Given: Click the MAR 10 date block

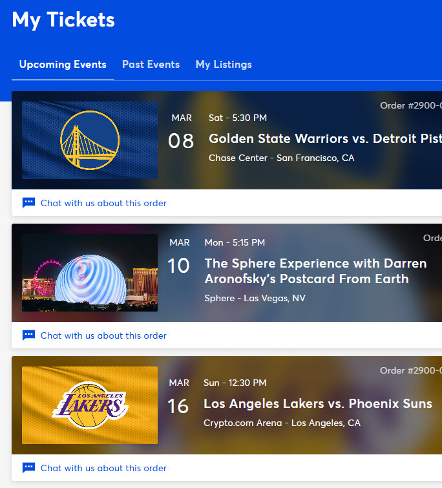Looking at the screenshot, I should [179, 256].
